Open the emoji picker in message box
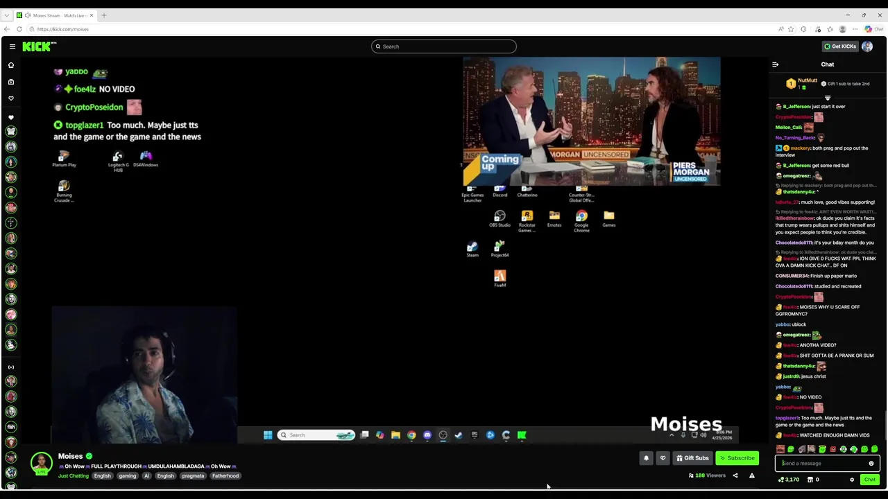The width and height of the screenshot is (888, 499). pyautogui.click(x=871, y=464)
